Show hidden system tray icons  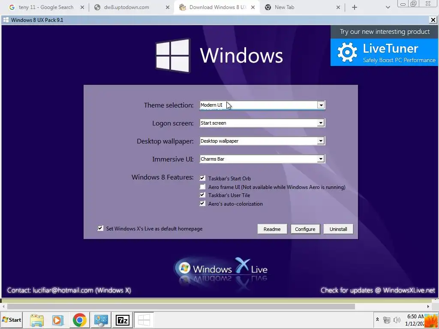(377, 319)
